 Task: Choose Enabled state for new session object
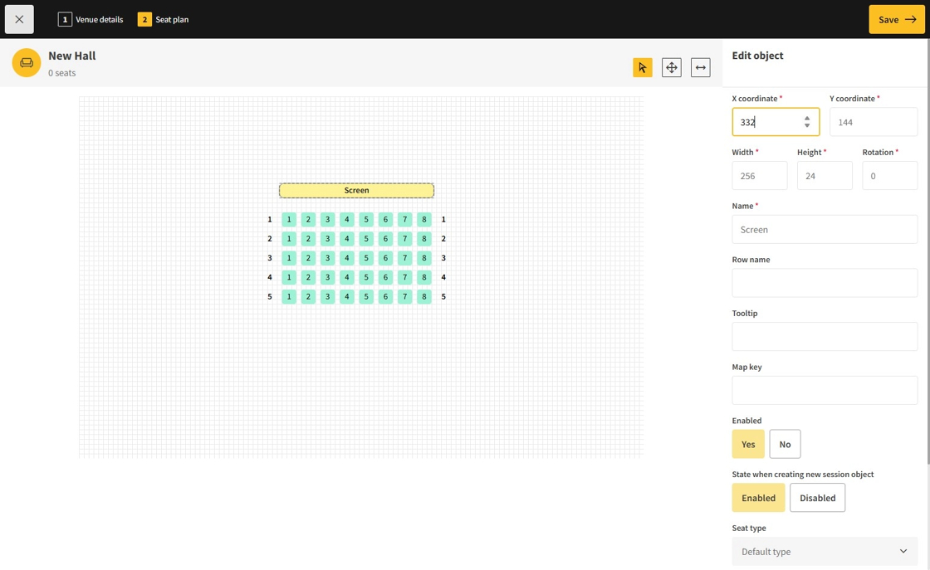[x=758, y=498]
